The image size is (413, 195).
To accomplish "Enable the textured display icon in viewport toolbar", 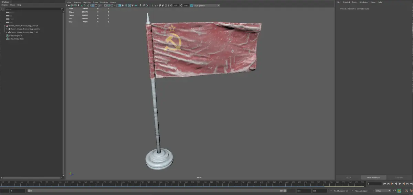I will (x=129, y=5).
